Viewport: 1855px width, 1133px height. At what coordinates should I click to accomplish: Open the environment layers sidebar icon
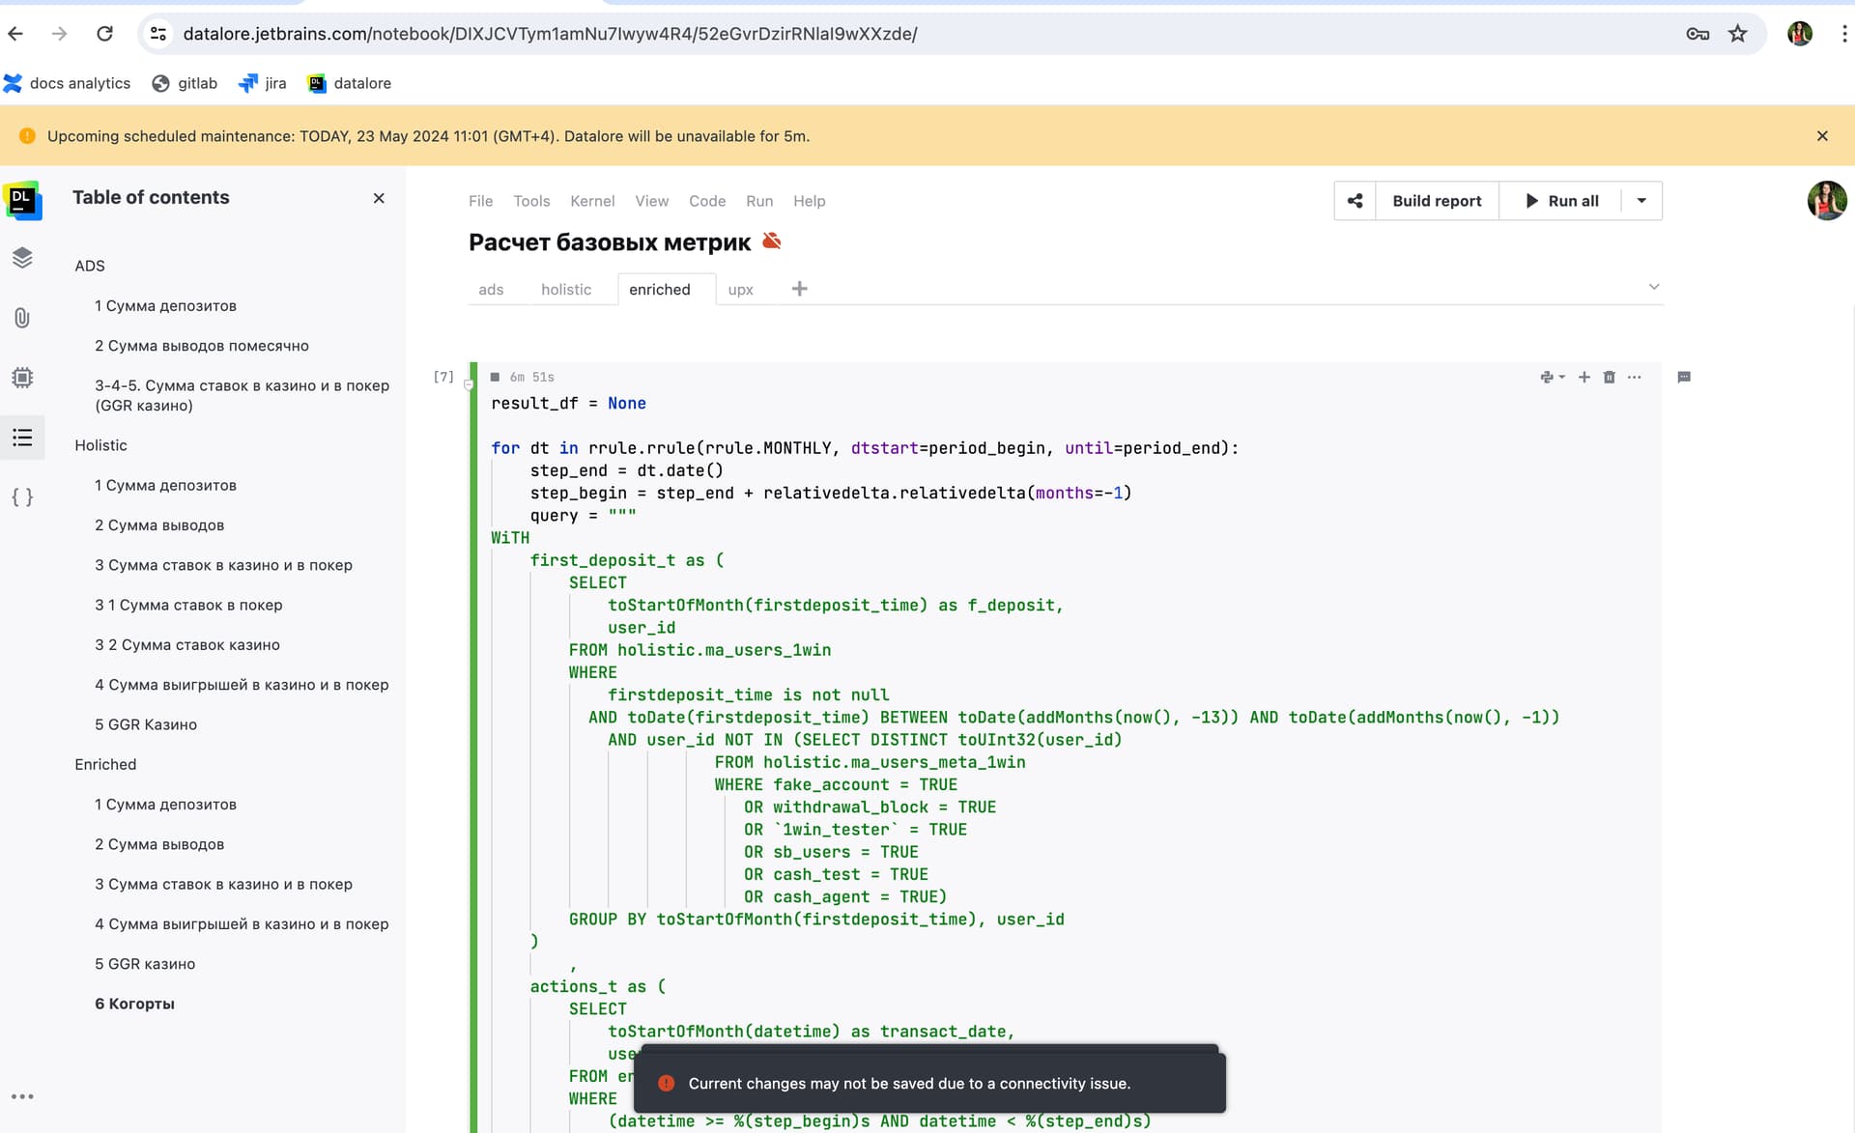(22, 258)
